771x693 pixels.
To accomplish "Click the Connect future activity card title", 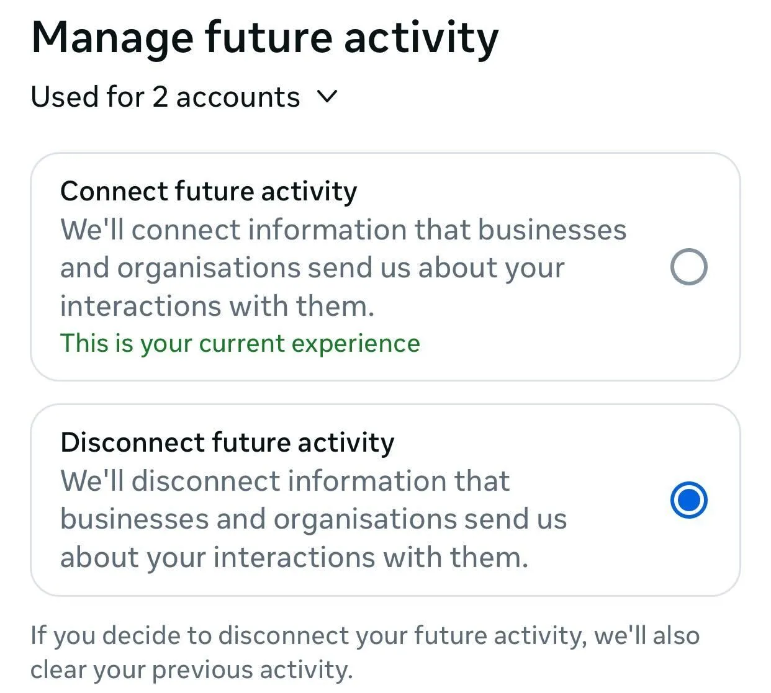I will click(209, 191).
